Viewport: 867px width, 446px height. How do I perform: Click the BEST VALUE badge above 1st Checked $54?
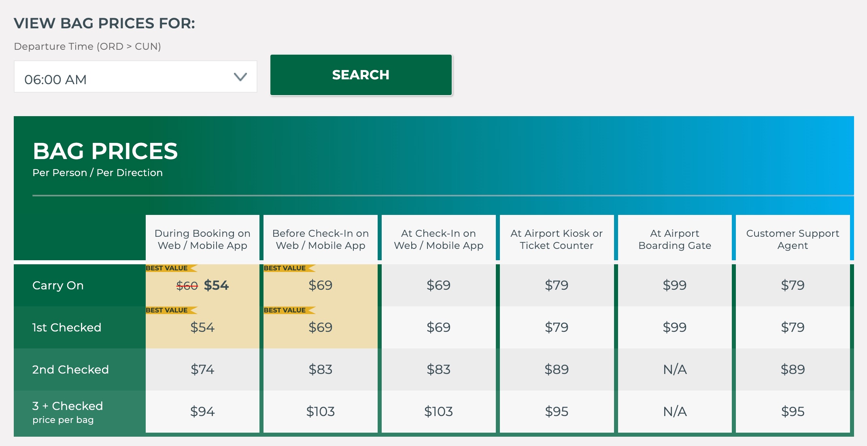point(167,310)
